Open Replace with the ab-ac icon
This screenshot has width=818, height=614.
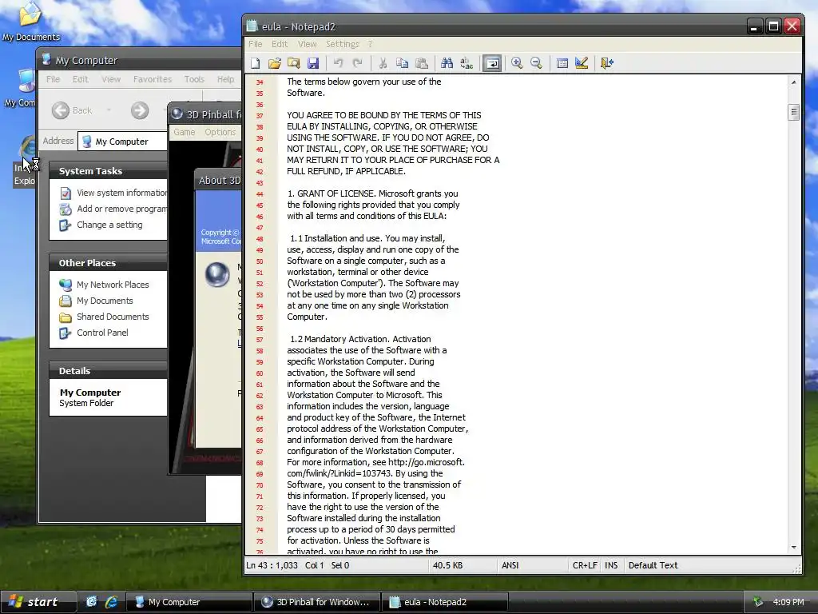(467, 63)
